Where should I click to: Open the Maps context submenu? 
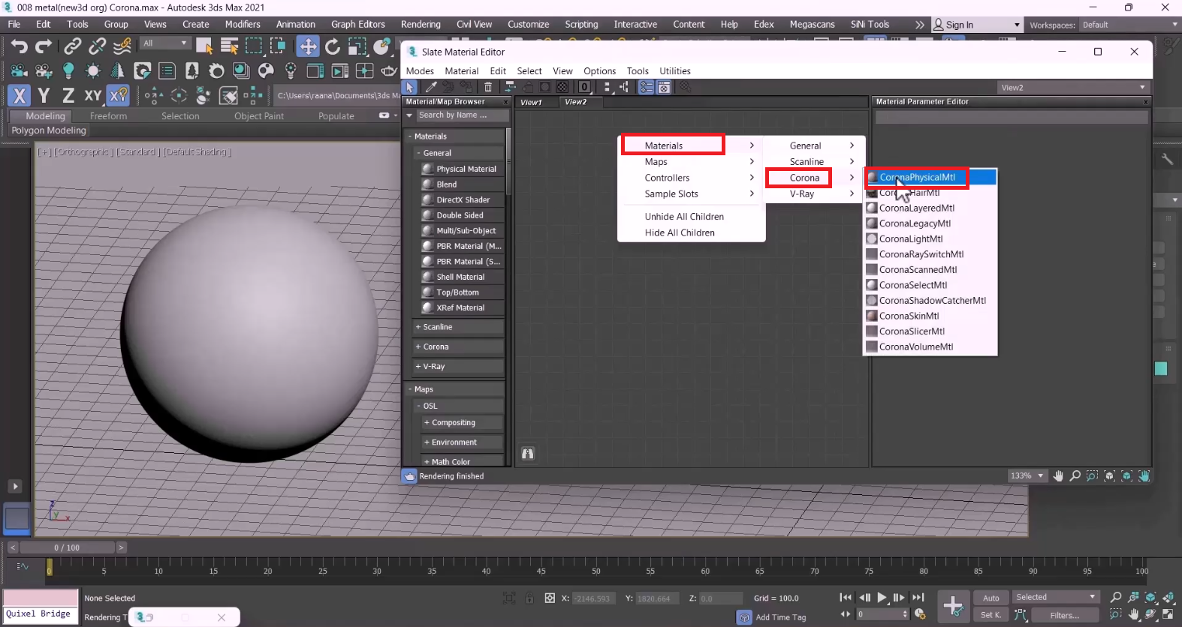691,162
